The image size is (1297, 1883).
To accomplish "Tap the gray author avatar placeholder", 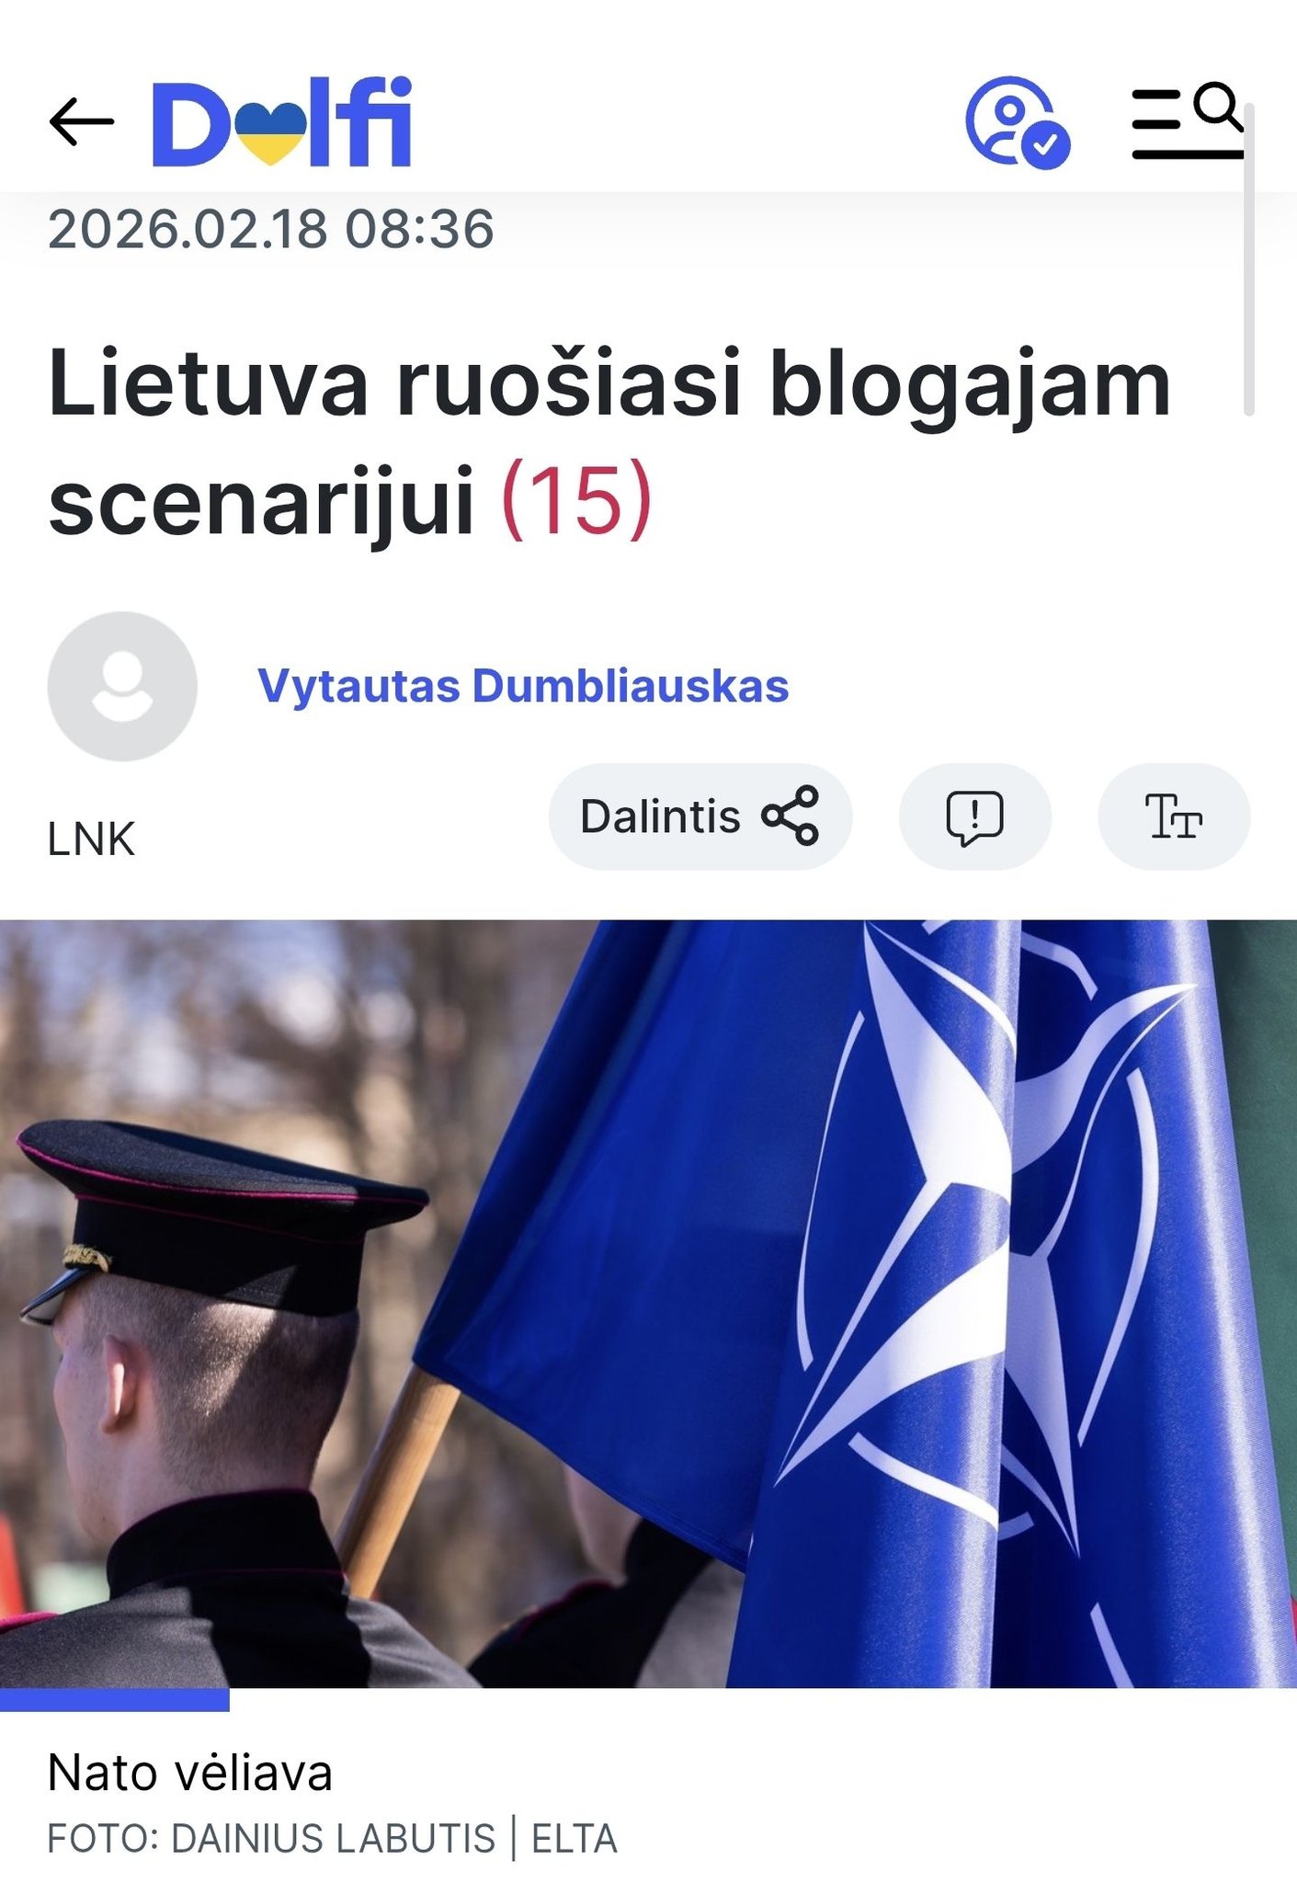I will (122, 686).
